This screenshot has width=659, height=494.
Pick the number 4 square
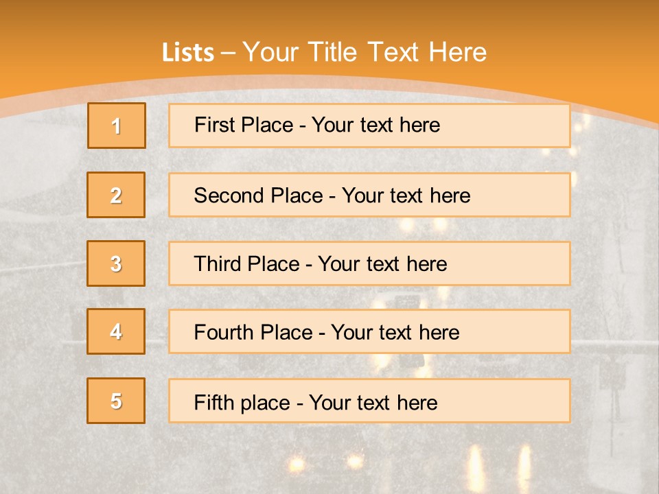point(116,331)
